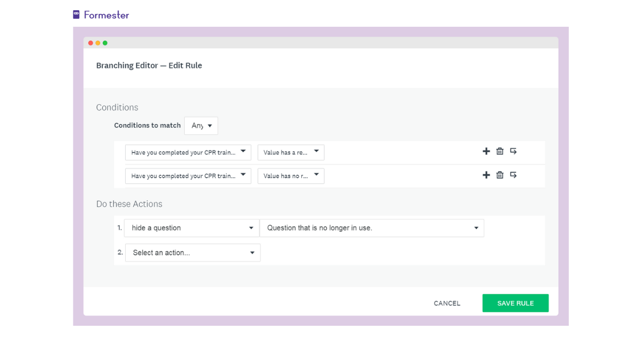The width and height of the screenshot is (642, 337).
Task: Expand the 'Value has no r...' operator dropdown
Action: (x=291, y=175)
